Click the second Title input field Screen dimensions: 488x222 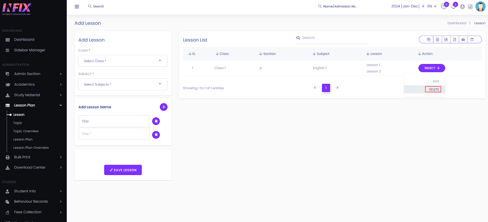[x=114, y=134]
